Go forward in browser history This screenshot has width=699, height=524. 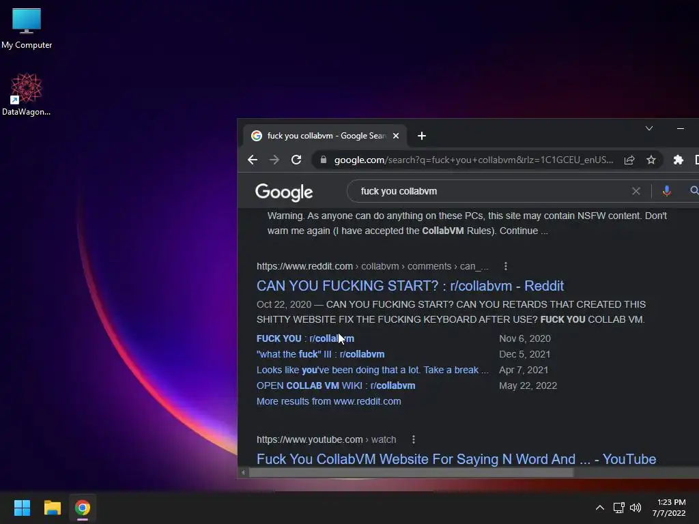point(274,160)
